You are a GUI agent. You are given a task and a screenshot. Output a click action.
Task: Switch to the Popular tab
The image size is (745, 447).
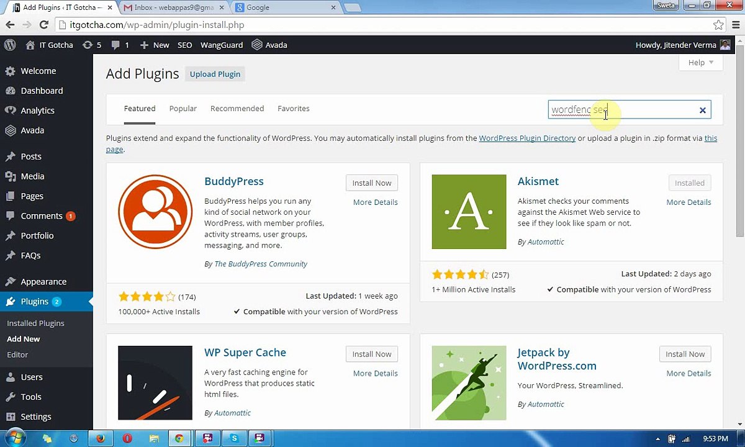click(x=183, y=108)
